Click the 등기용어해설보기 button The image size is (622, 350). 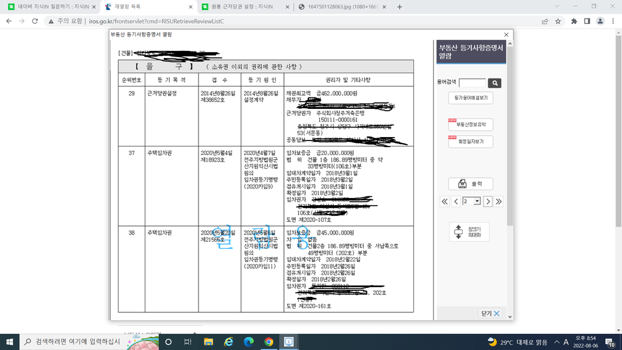pos(471,98)
